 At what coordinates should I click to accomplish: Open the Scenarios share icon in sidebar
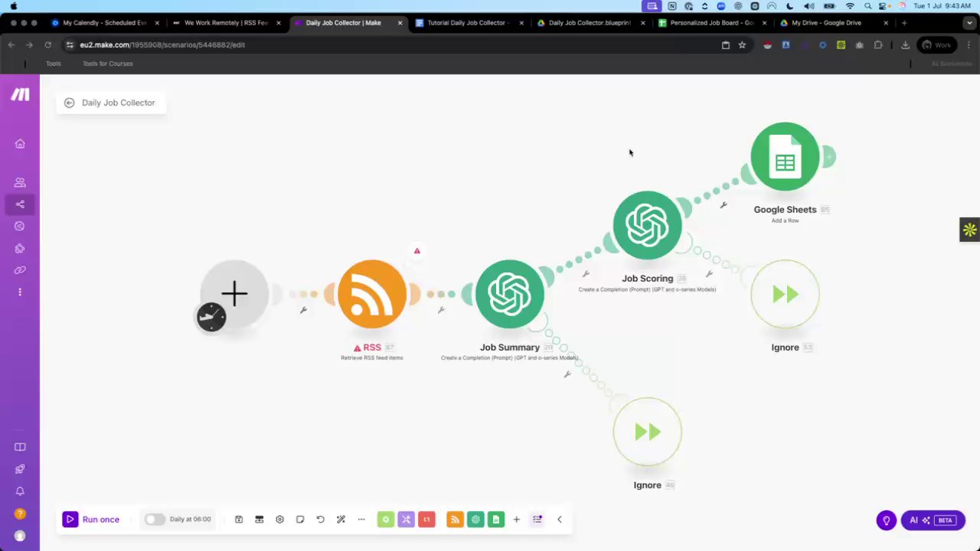(x=20, y=204)
